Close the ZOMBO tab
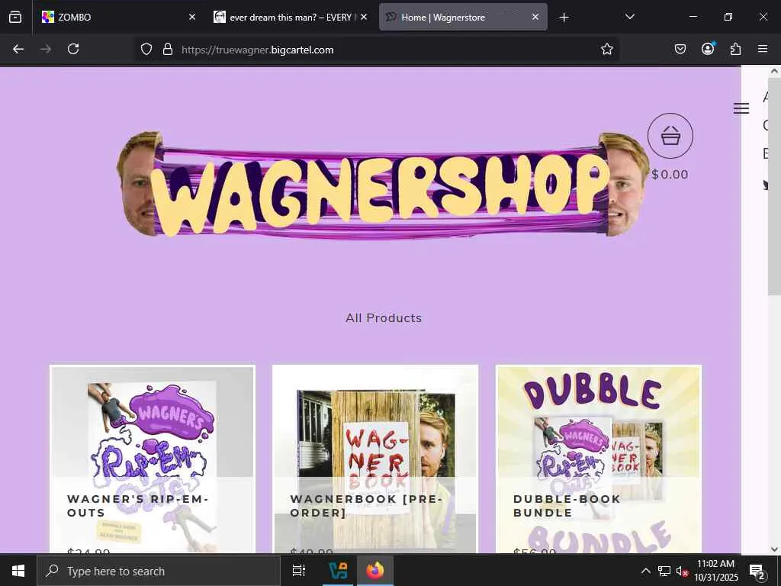This screenshot has height=586, width=781. coord(192,18)
